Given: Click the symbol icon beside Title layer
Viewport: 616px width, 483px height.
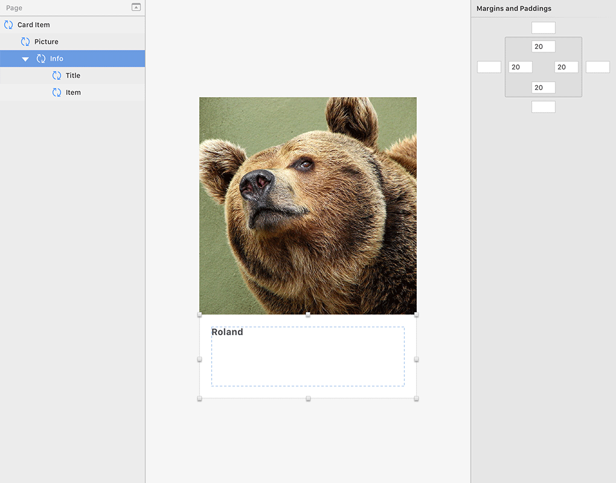Looking at the screenshot, I should (x=57, y=75).
